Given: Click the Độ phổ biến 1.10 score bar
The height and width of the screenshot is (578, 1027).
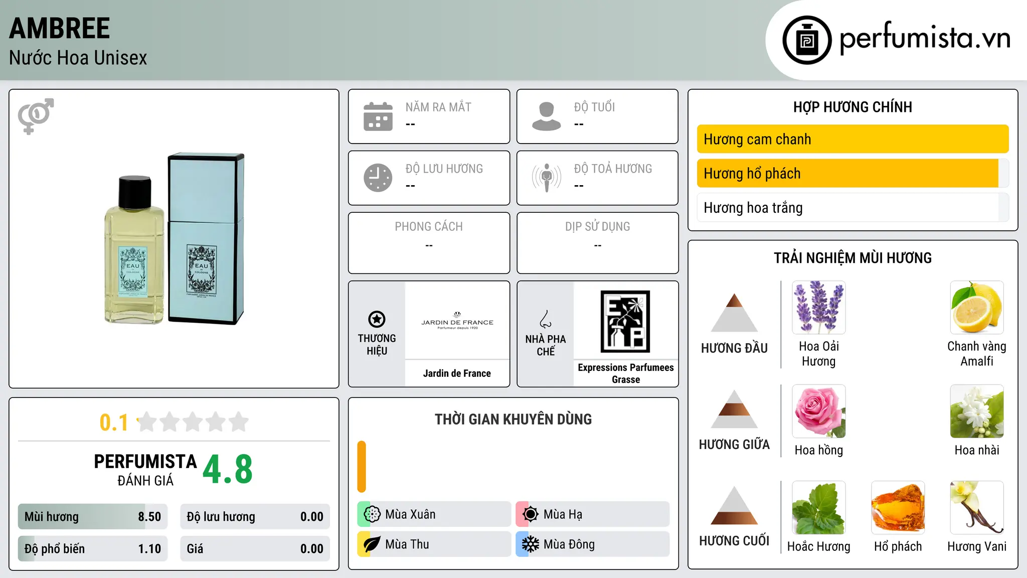Looking at the screenshot, I should pyautogui.click(x=93, y=549).
